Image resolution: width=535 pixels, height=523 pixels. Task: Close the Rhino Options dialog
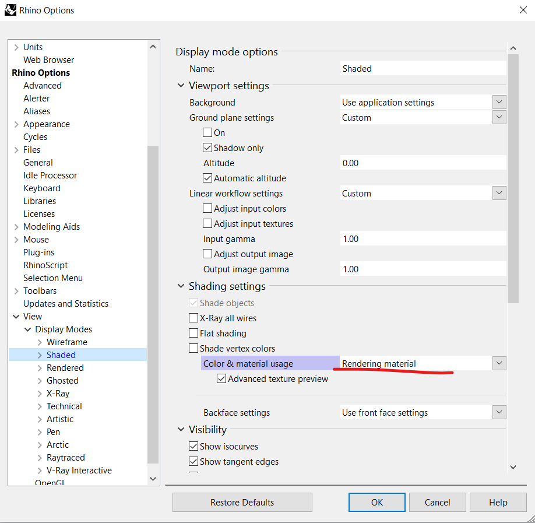click(523, 10)
